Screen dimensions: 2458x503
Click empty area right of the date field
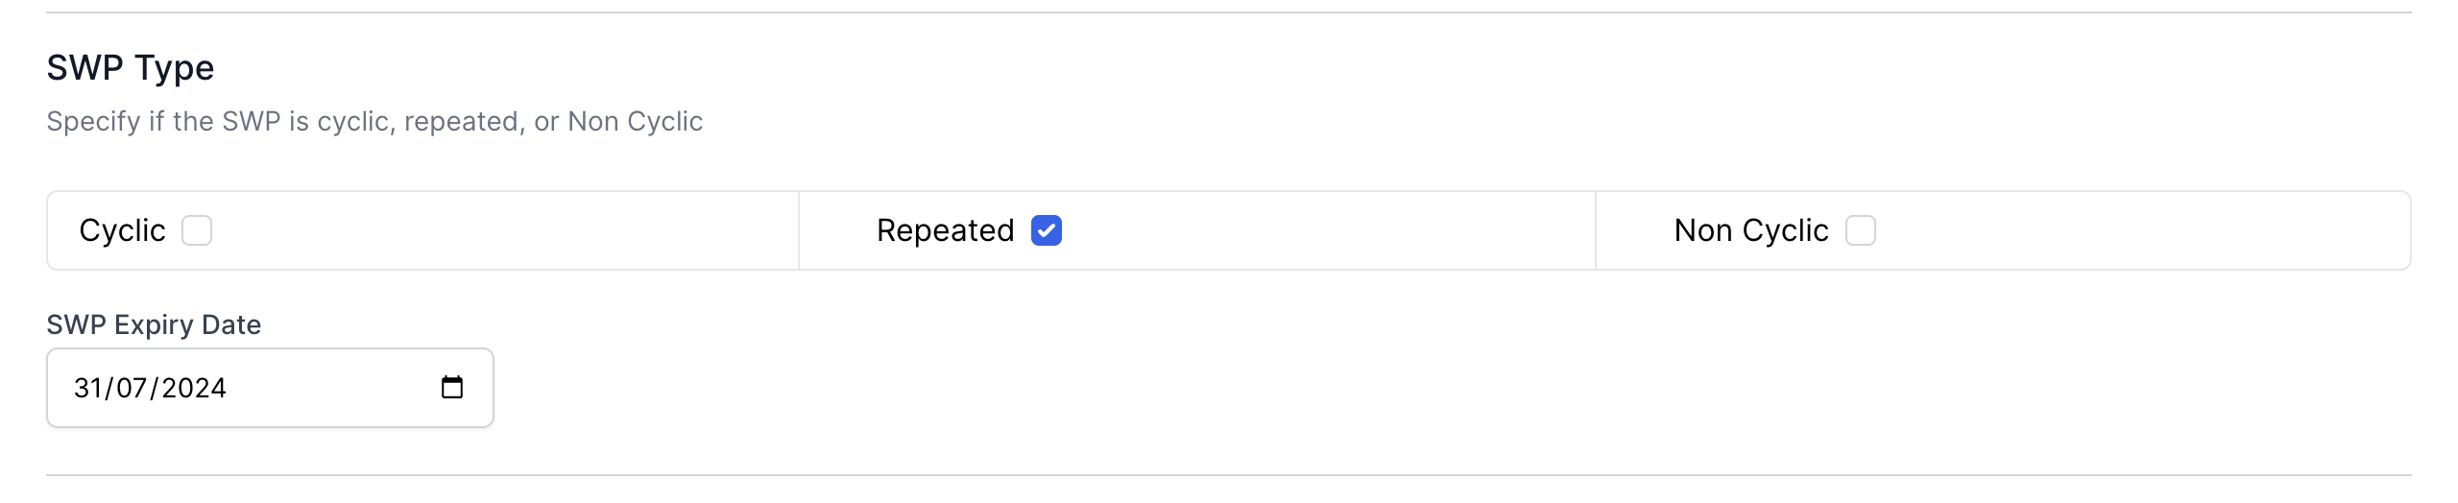pos(1344,388)
